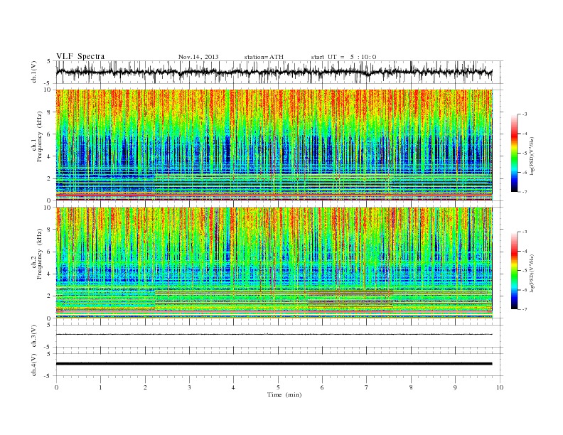The height and width of the screenshot is (435, 563).
Task: Click the "7" minute tick on time axis
Action: point(366,387)
